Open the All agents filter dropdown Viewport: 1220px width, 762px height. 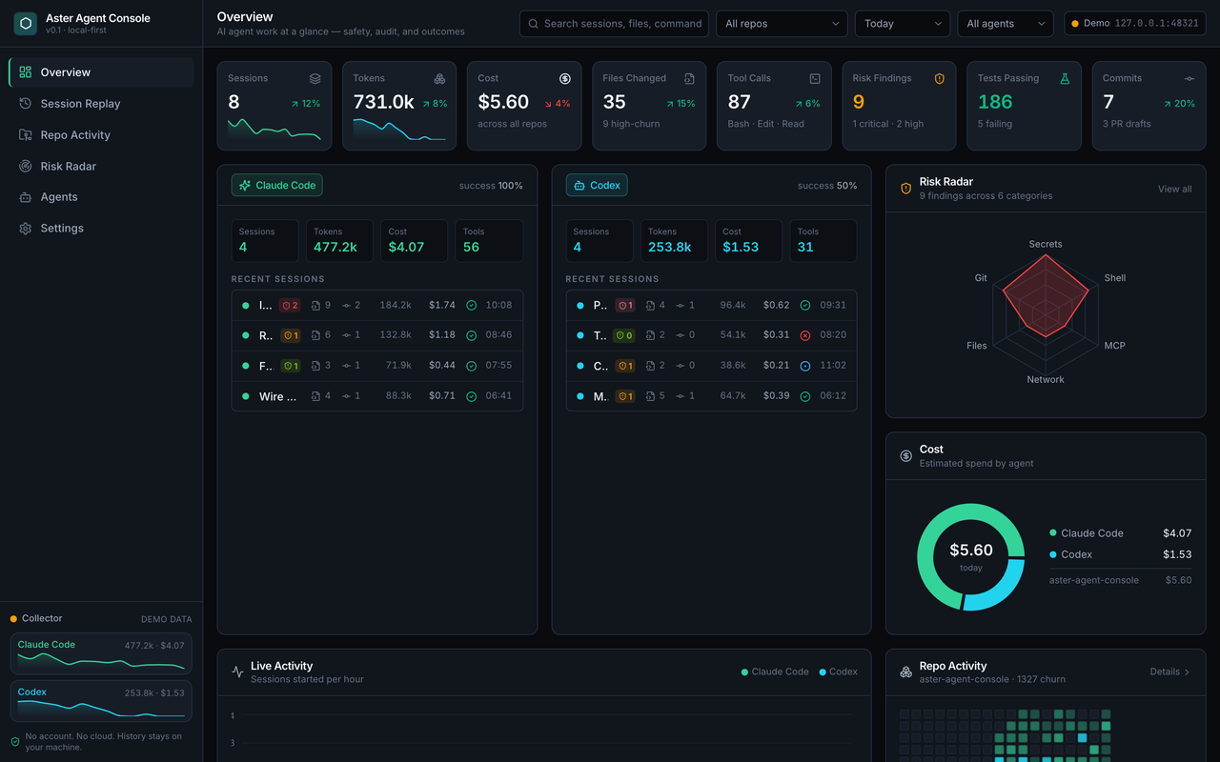coord(1006,24)
